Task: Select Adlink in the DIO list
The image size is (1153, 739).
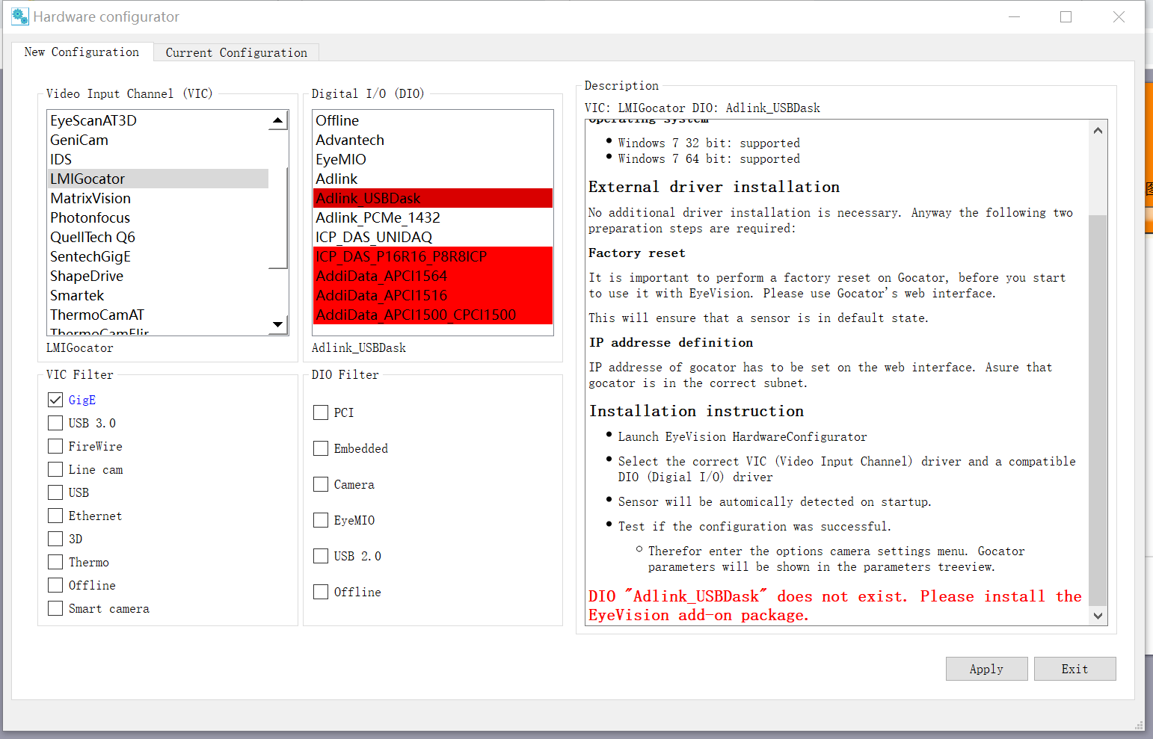Action: 433,179
